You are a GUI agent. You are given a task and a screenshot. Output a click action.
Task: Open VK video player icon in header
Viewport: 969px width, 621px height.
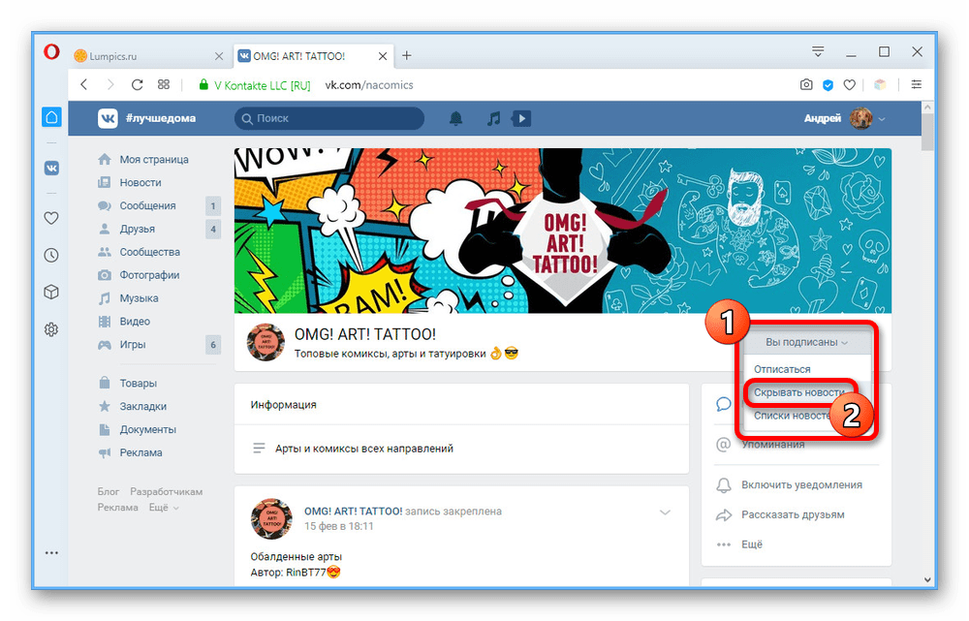[x=521, y=118]
